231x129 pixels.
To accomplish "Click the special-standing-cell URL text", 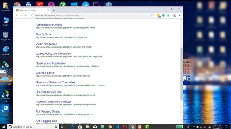I will click(x=65, y=95).
